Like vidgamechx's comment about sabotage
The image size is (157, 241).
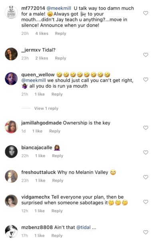(146, 202)
